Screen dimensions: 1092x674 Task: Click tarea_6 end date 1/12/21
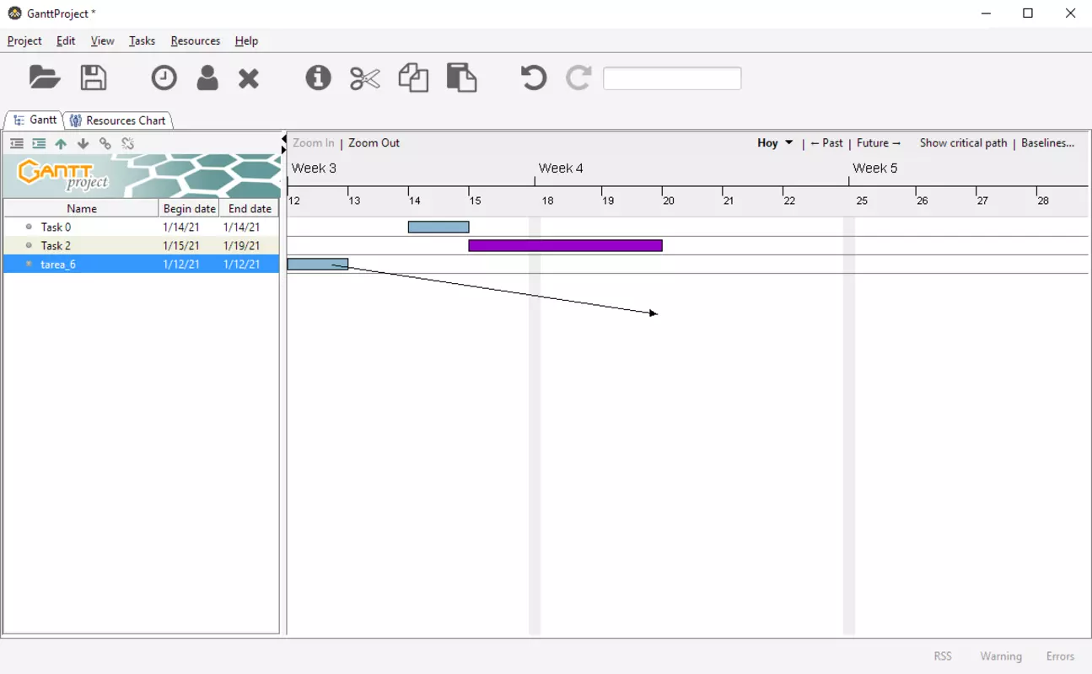pyautogui.click(x=241, y=265)
